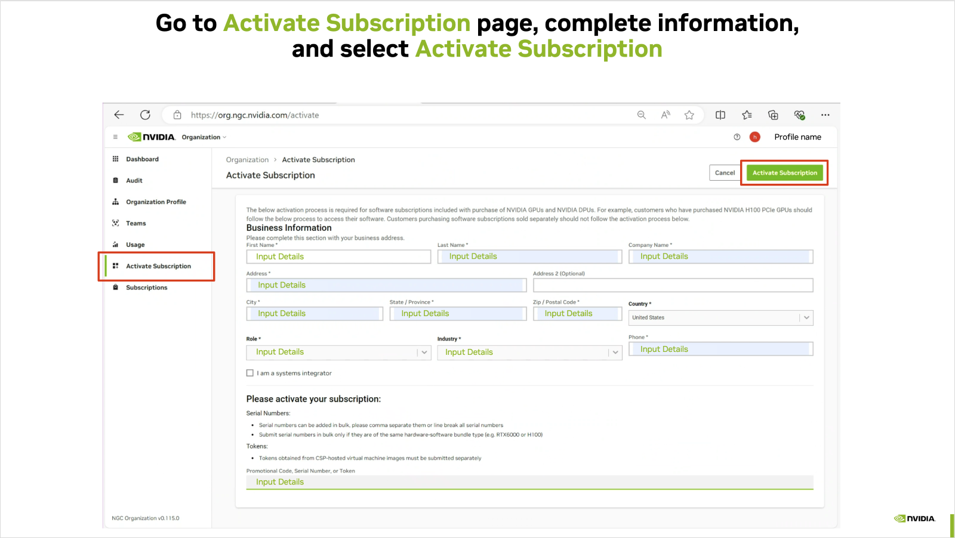Screen dimensions: 955x538
Task: Click the browser back arrow
Action: (119, 115)
